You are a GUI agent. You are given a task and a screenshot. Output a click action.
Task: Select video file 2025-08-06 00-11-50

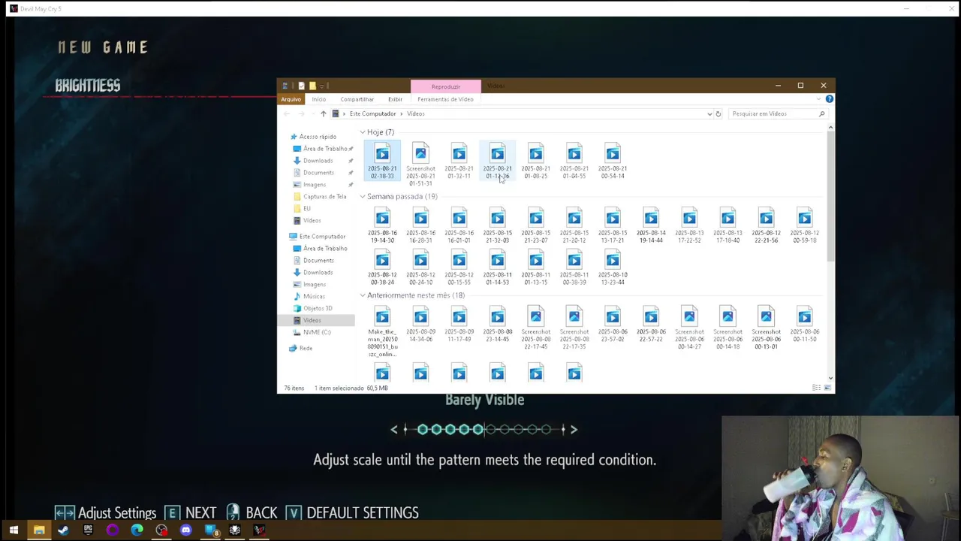(x=804, y=325)
